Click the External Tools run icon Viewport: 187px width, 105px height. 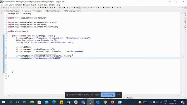53,8
